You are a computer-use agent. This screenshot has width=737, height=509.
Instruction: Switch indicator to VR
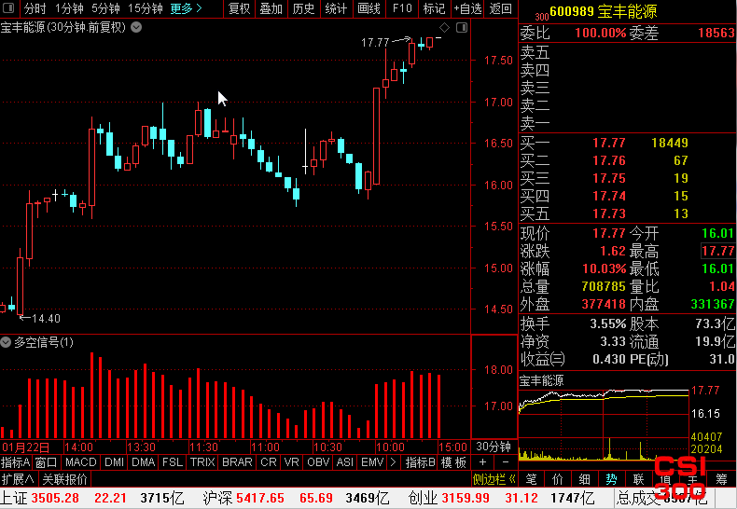coord(292,462)
